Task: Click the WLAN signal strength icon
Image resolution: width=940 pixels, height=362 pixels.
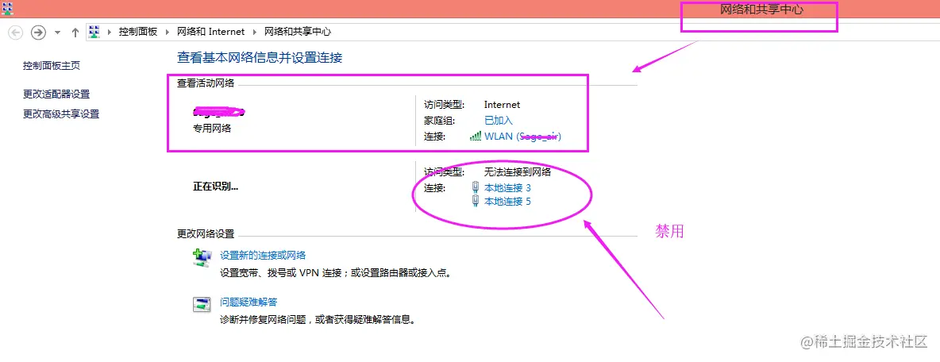Action: point(476,136)
